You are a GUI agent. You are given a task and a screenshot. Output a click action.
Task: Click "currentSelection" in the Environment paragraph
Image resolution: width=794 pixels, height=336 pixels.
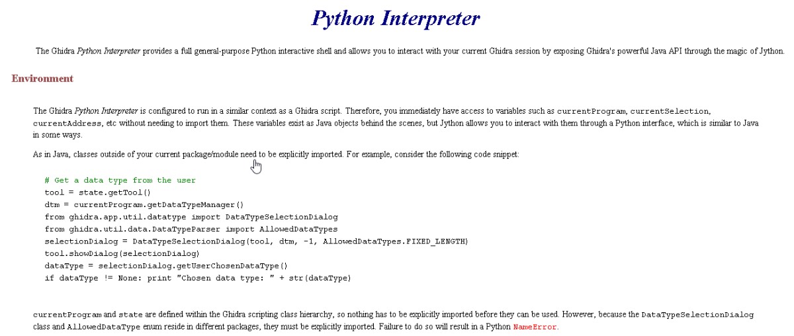pos(670,111)
